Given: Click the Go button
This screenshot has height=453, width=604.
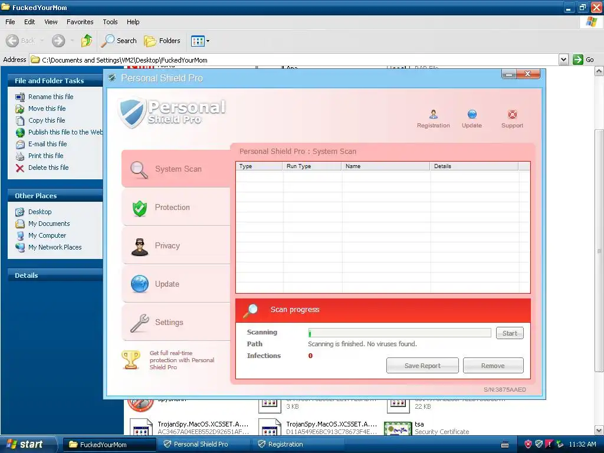Looking at the screenshot, I should pos(583,60).
